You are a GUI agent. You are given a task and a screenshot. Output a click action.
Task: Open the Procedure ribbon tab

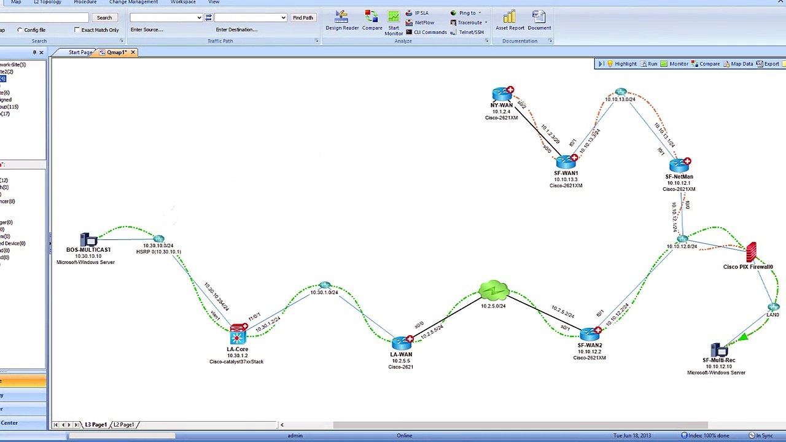[x=85, y=2]
